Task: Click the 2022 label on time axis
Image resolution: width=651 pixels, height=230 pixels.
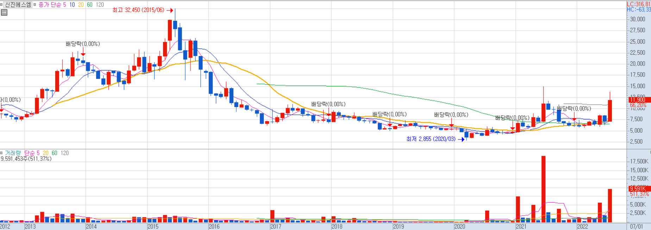Action: pyautogui.click(x=583, y=226)
